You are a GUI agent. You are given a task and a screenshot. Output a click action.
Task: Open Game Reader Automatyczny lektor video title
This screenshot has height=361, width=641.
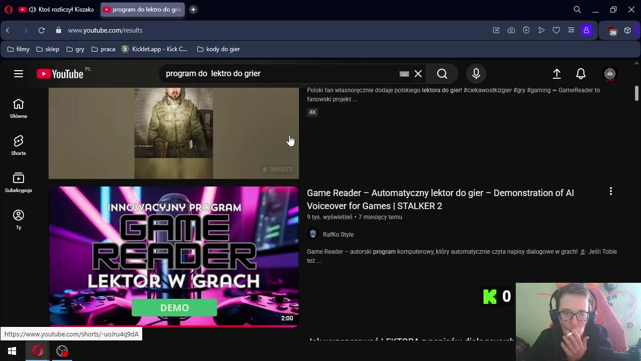(440, 200)
